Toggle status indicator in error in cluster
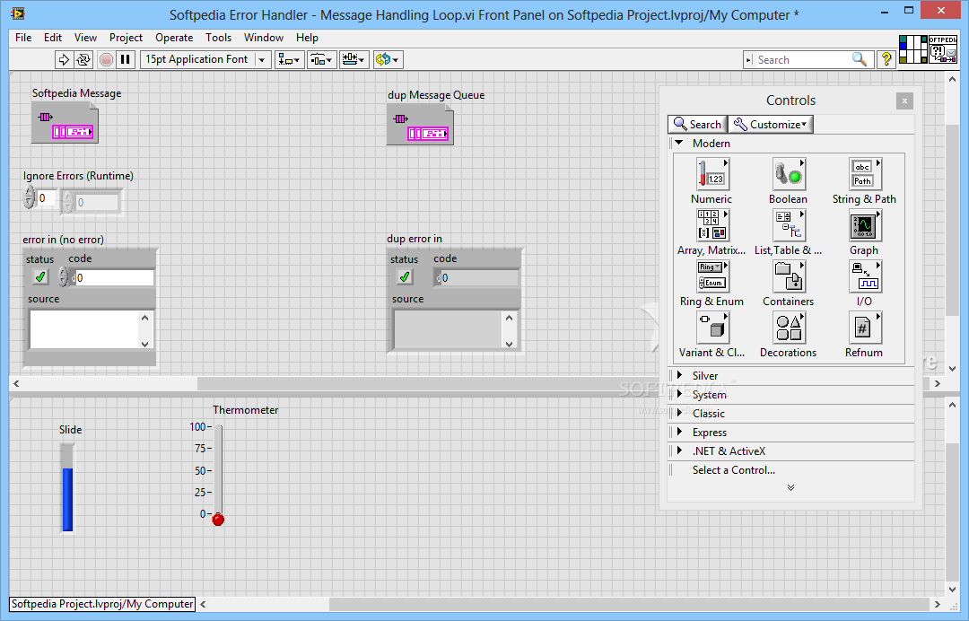969x621 pixels. click(40, 276)
